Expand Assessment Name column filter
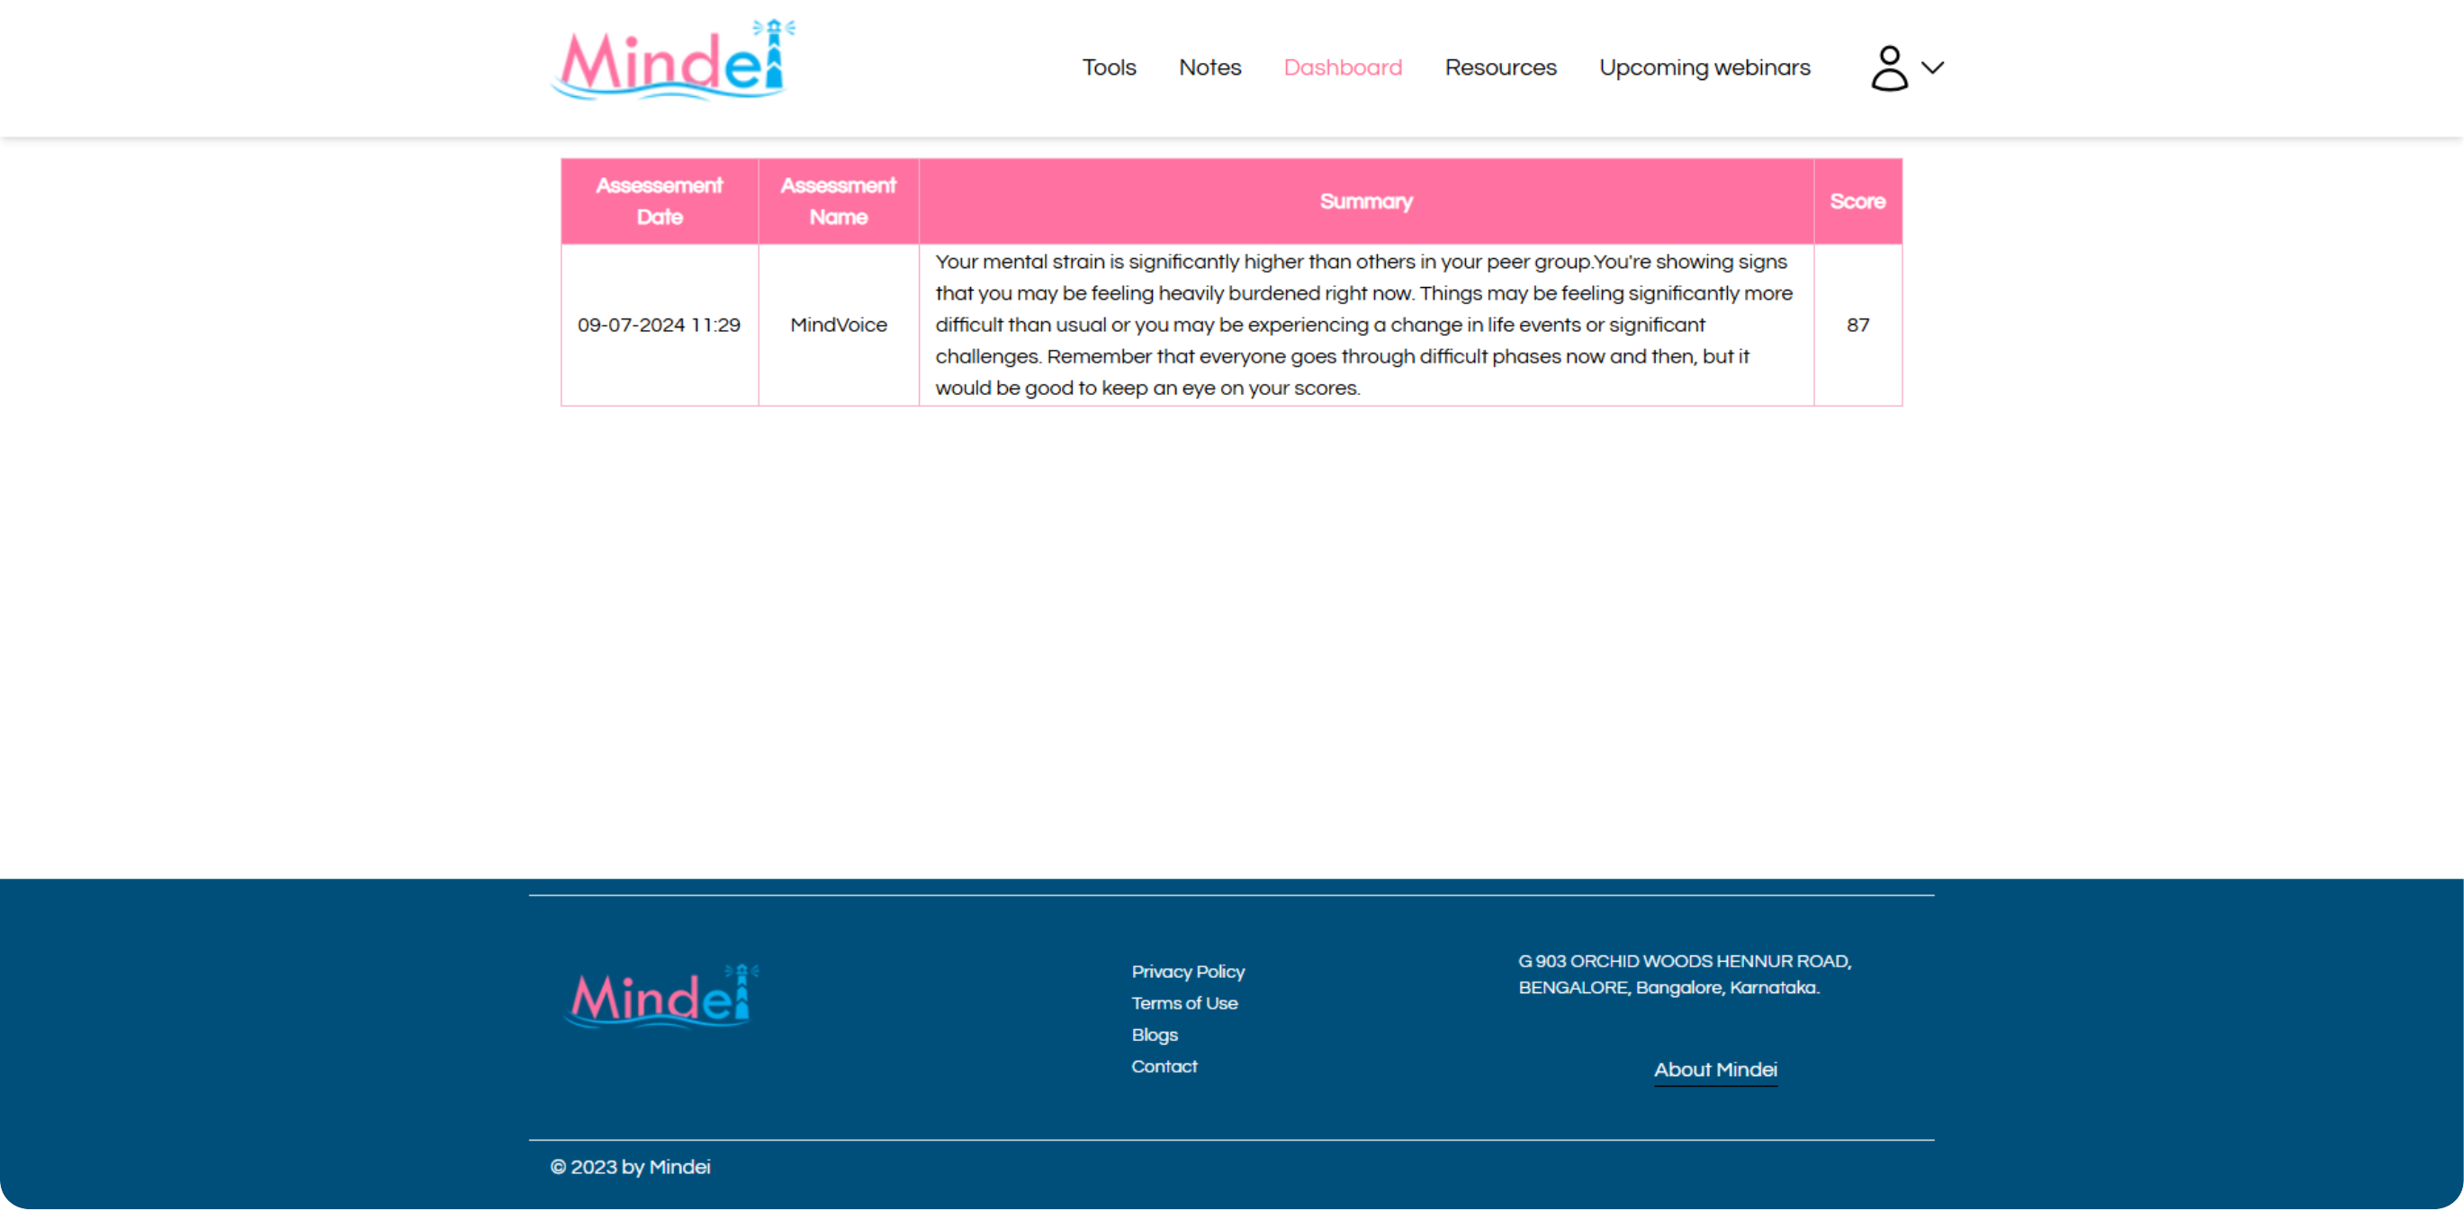The image size is (2464, 1211). (x=838, y=201)
